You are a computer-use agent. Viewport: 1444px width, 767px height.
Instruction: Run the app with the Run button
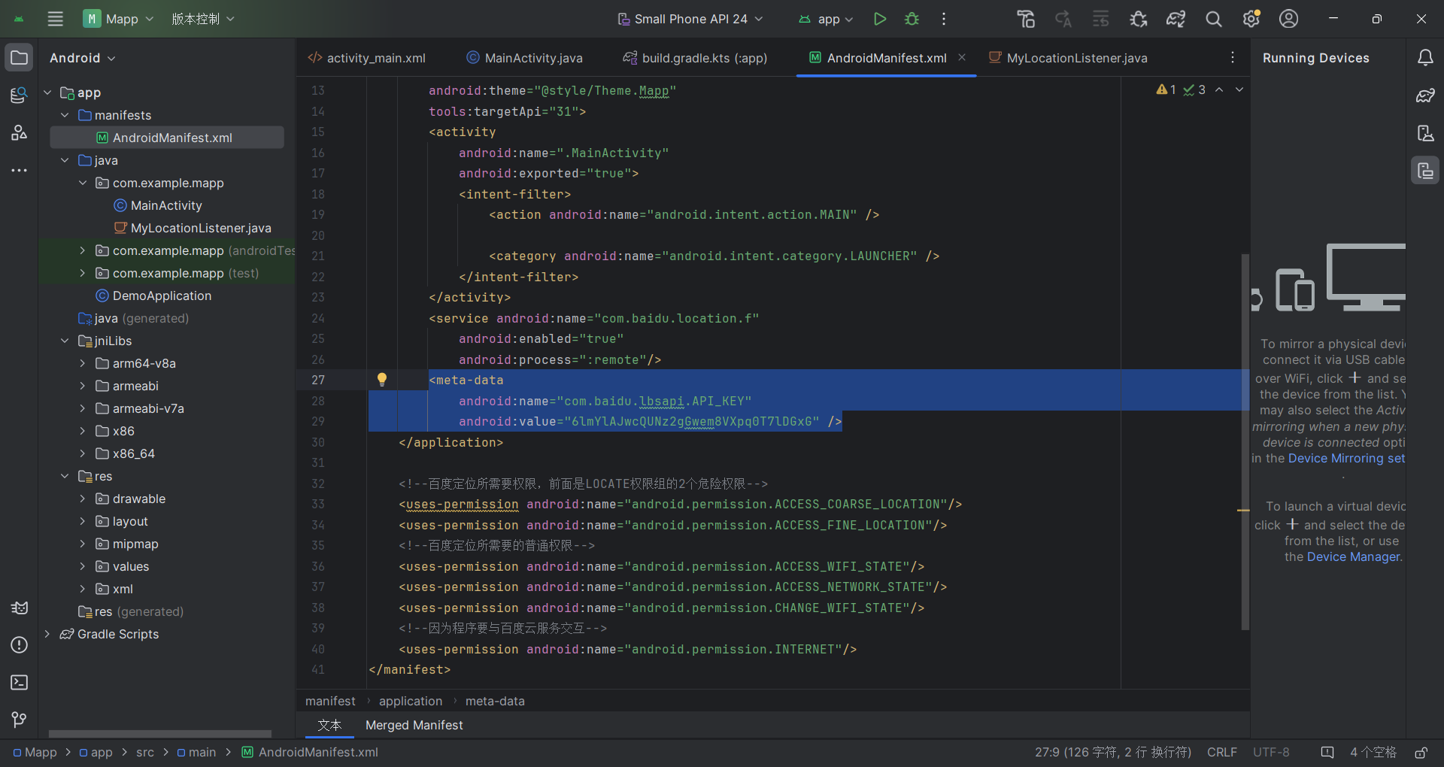click(x=879, y=19)
